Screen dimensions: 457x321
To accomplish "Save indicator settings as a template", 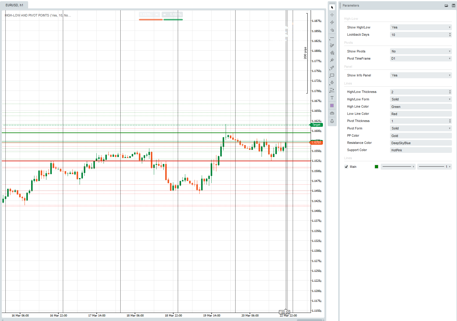I will 454,5.
